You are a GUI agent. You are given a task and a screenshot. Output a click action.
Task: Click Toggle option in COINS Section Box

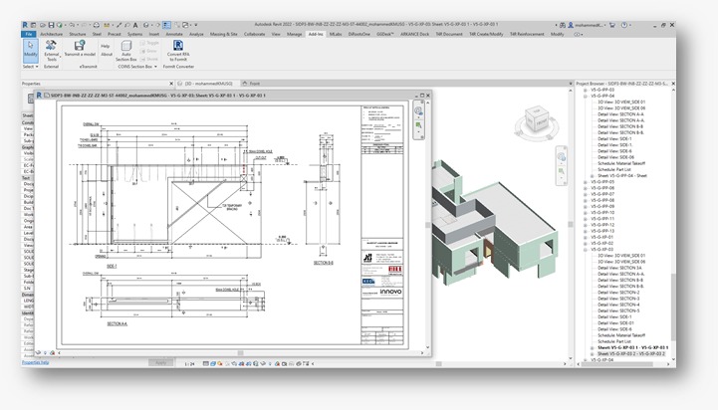[149, 43]
